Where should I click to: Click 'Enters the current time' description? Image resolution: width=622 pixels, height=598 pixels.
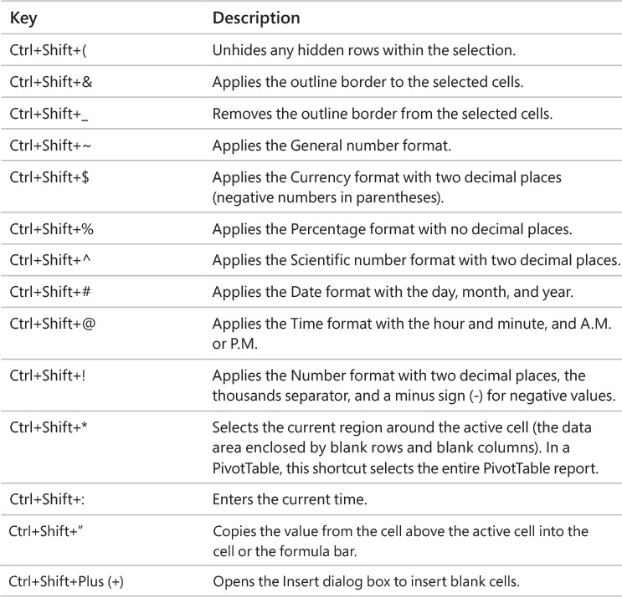(x=290, y=499)
